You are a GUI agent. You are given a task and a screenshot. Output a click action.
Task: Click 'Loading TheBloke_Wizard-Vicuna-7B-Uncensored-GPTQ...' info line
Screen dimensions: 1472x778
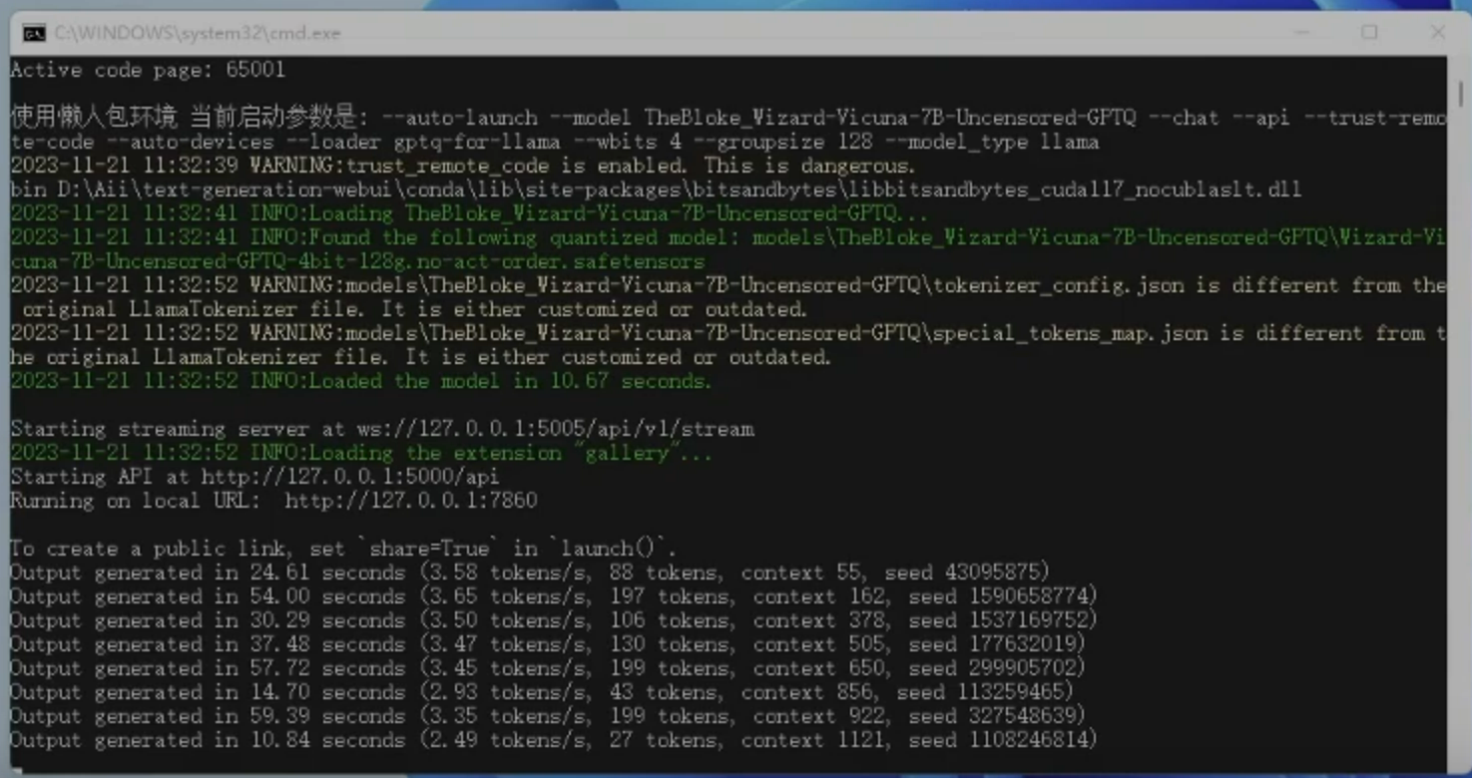coord(470,213)
